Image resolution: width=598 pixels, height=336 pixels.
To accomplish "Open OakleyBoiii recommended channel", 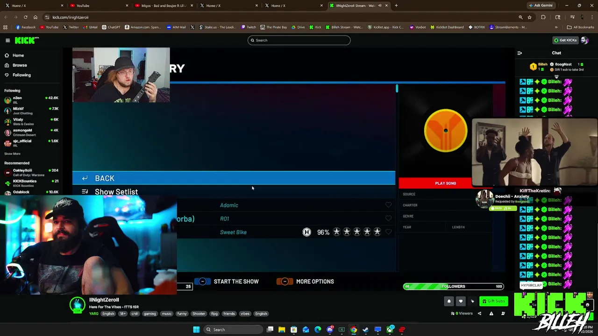I will [31, 172].
